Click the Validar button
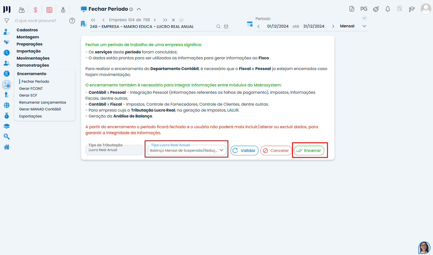 coord(244,151)
